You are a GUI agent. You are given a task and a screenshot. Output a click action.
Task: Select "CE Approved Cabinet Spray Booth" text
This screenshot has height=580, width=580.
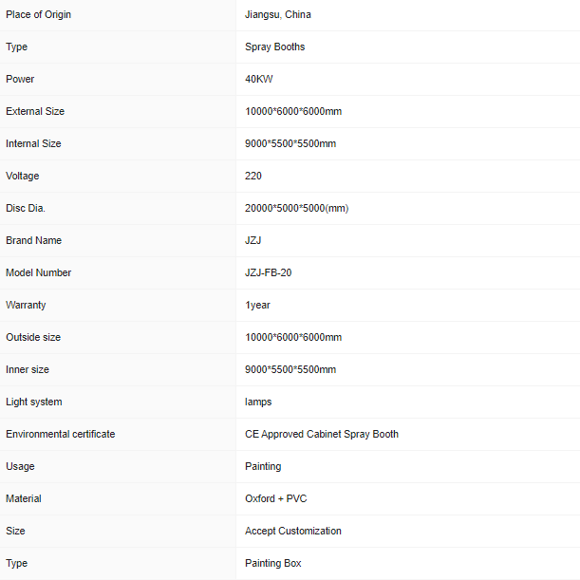click(322, 434)
